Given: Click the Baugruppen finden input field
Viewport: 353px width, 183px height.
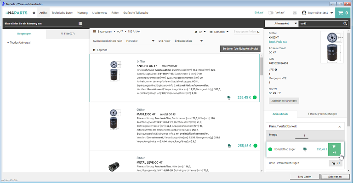Looking at the screenshot, I should [x=245, y=32].
